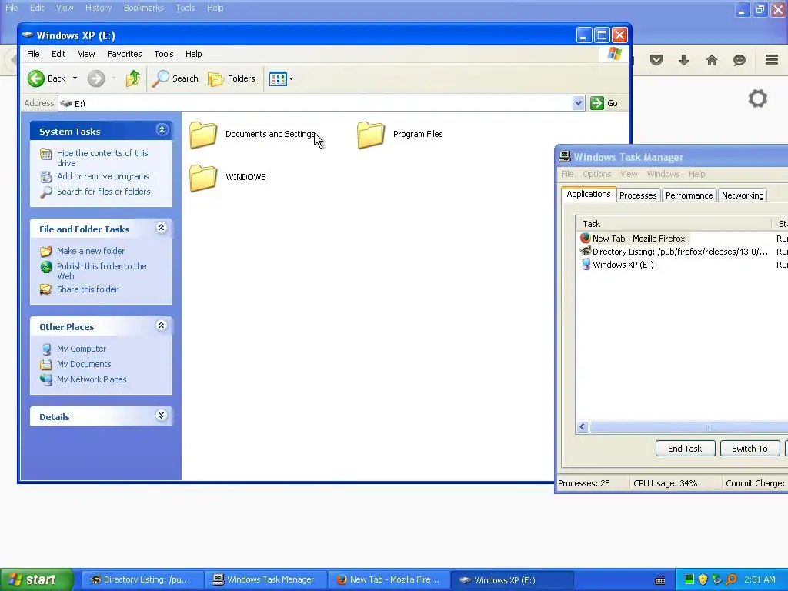Click the green Go arrow button
Viewport: 788px width, 591px height.
click(x=597, y=103)
